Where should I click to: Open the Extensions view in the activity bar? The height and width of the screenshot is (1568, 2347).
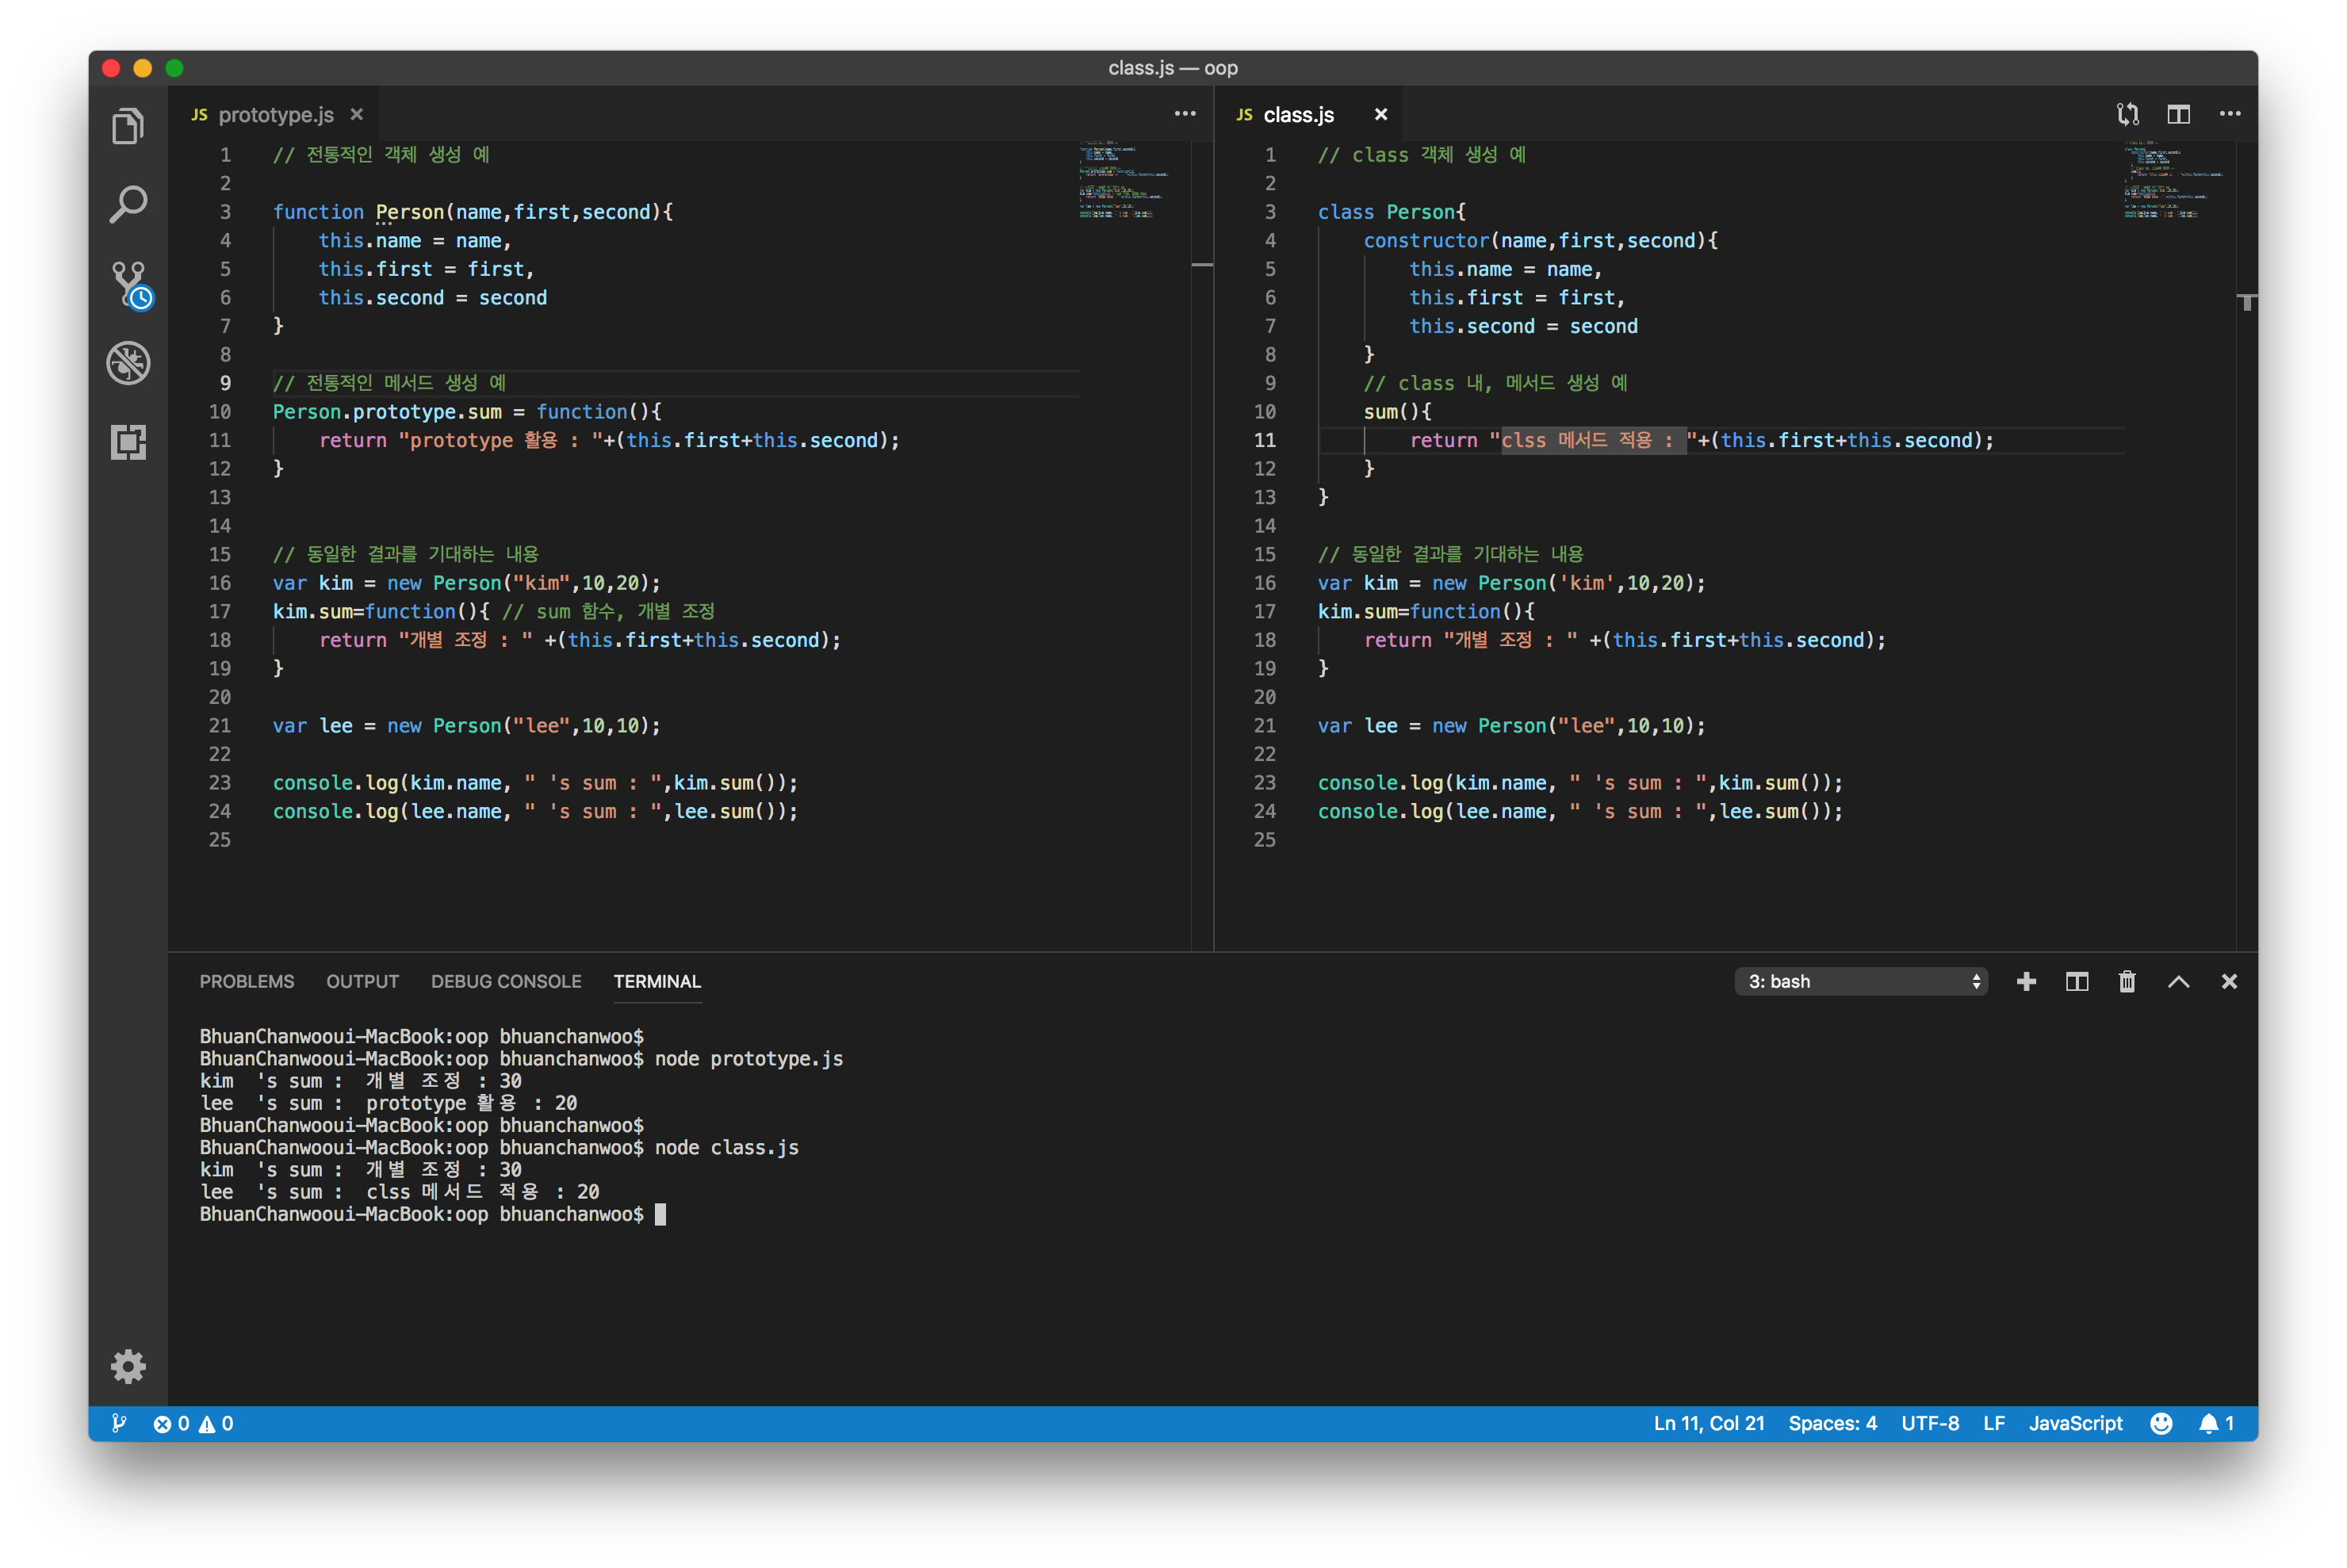(x=128, y=441)
